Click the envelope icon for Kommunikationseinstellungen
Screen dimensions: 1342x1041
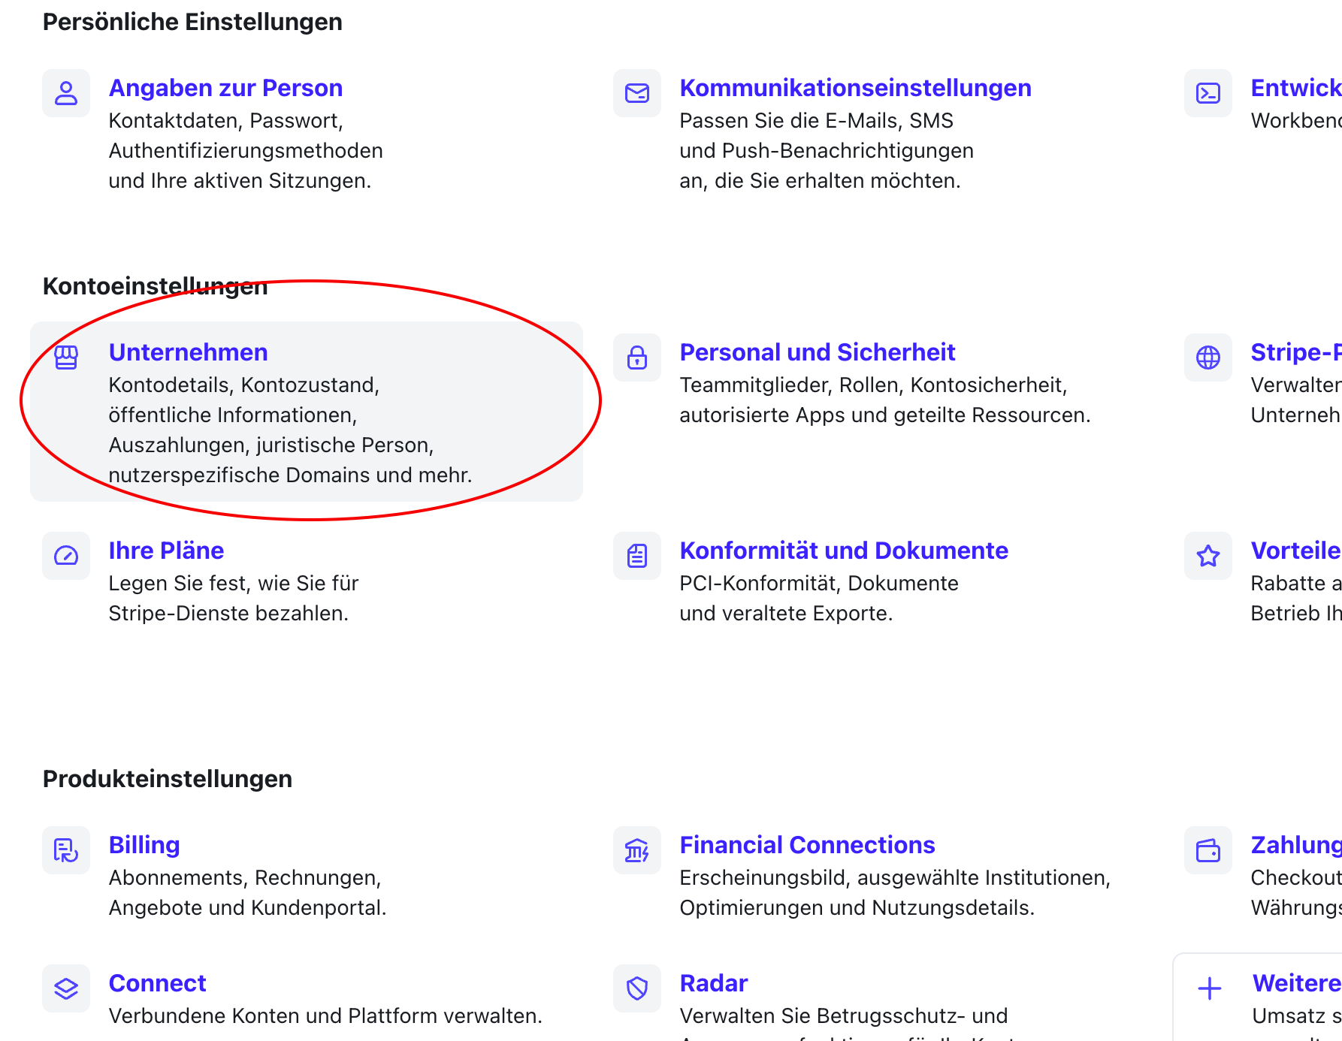(x=637, y=93)
